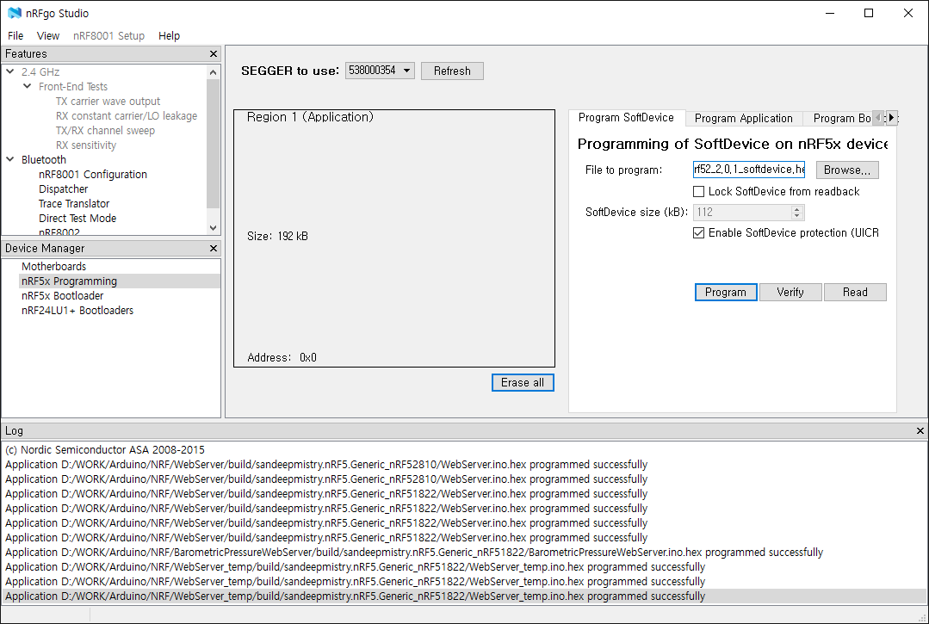Select RX sensitivity item
The image size is (929, 624).
coord(86,145)
